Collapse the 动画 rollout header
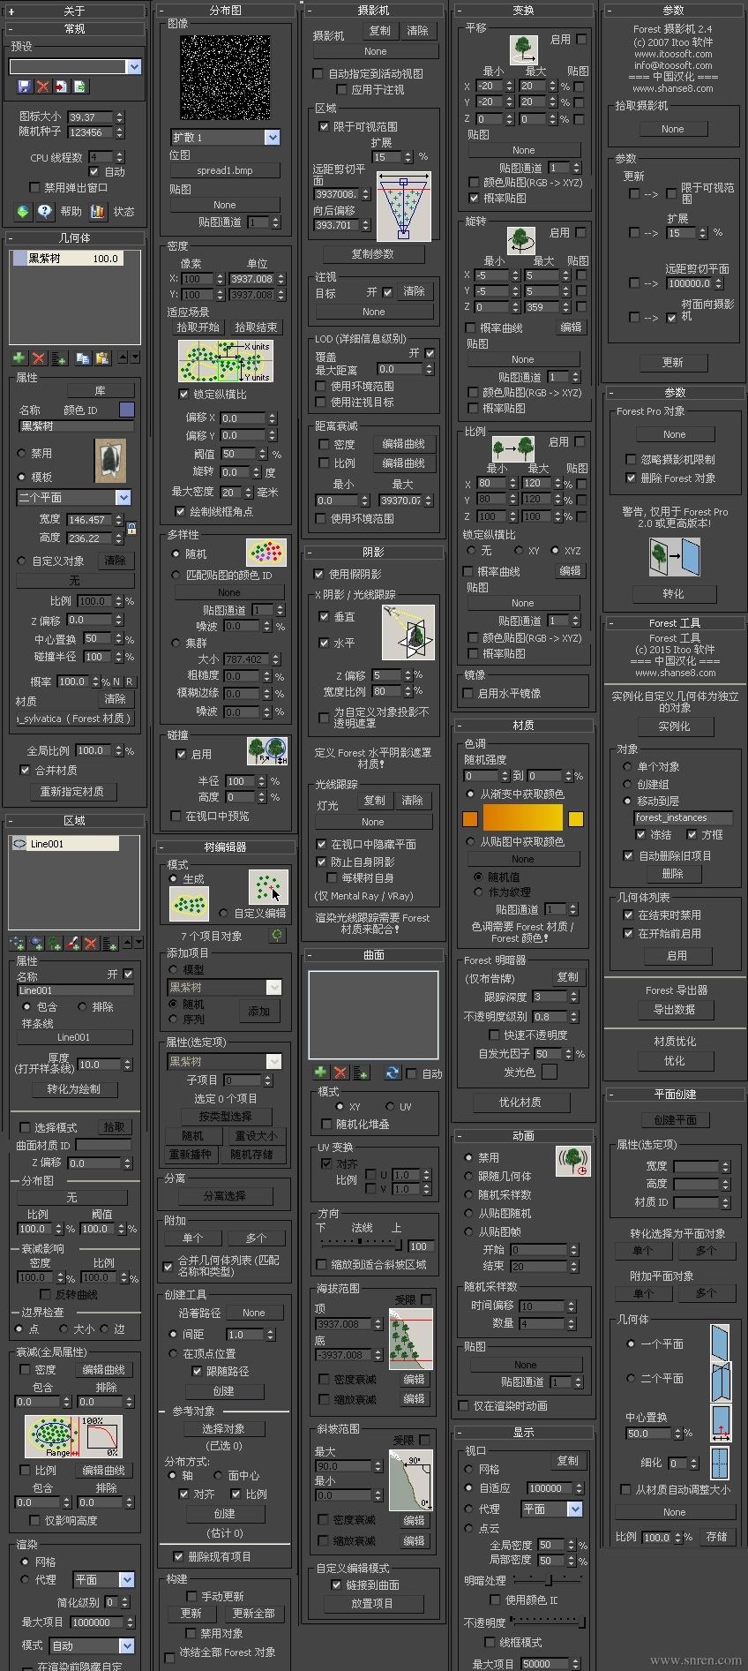 click(x=523, y=1135)
